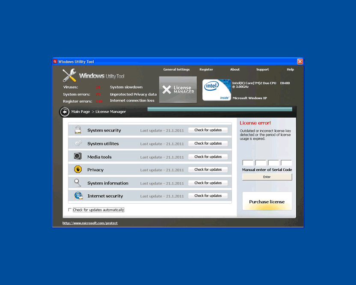The image size is (356, 285).
Task: Click the System information magnifier icon
Action: tap(78, 183)
